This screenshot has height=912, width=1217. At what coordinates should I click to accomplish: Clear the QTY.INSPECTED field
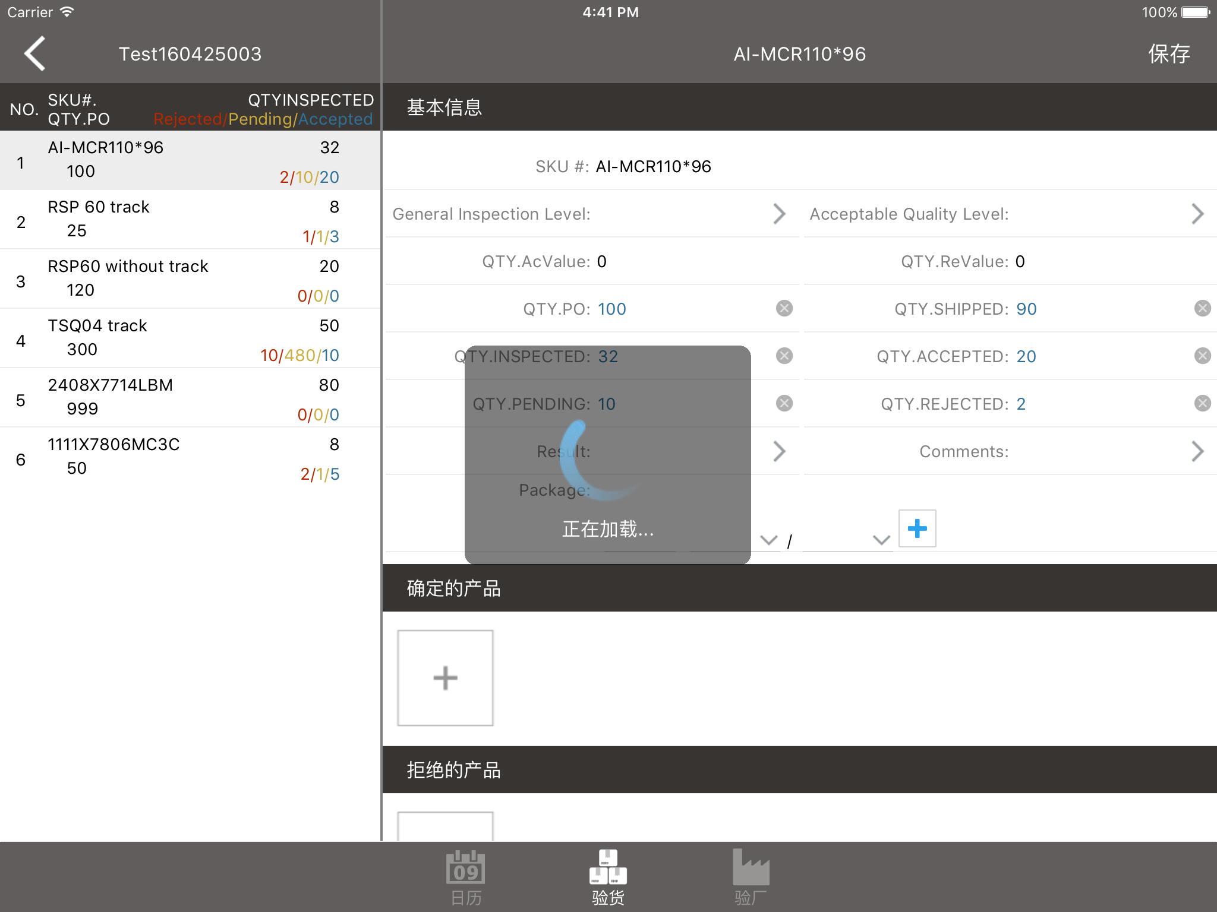click(x=784, y=356)
